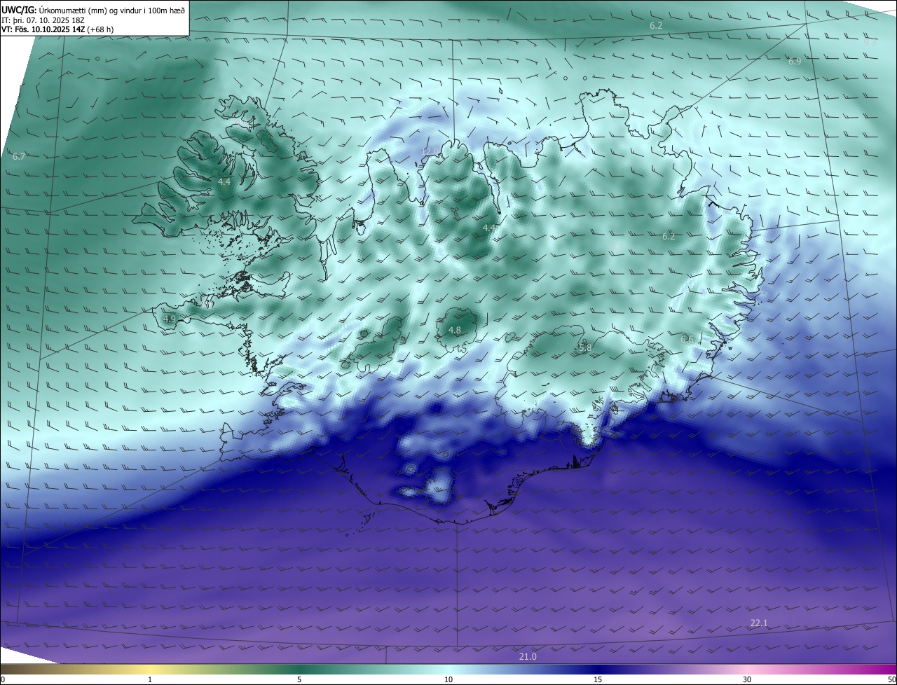Click the 4.9 value on Snæfellsnes peninsula

(x=170, y=319)
